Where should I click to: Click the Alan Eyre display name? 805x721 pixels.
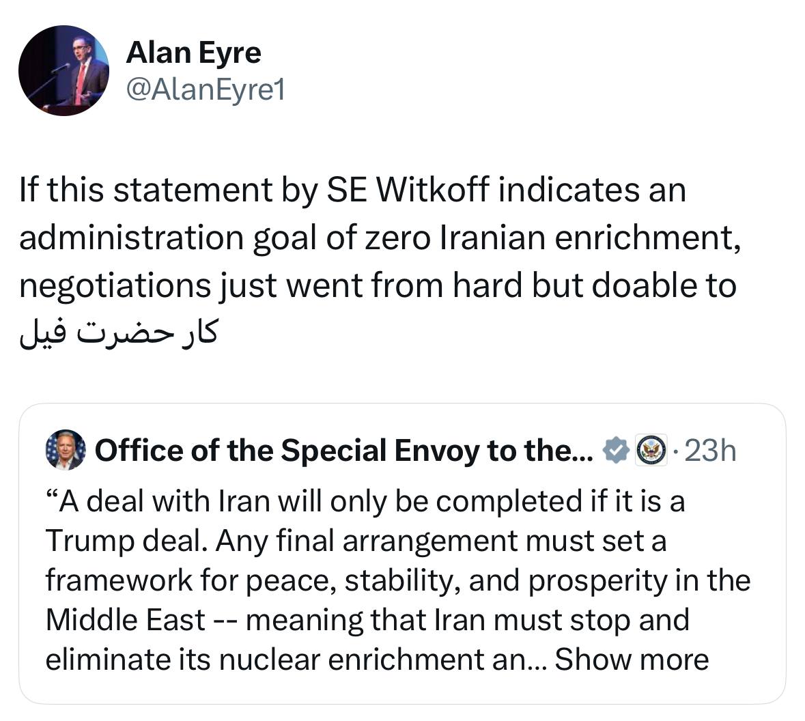[193, 53]
